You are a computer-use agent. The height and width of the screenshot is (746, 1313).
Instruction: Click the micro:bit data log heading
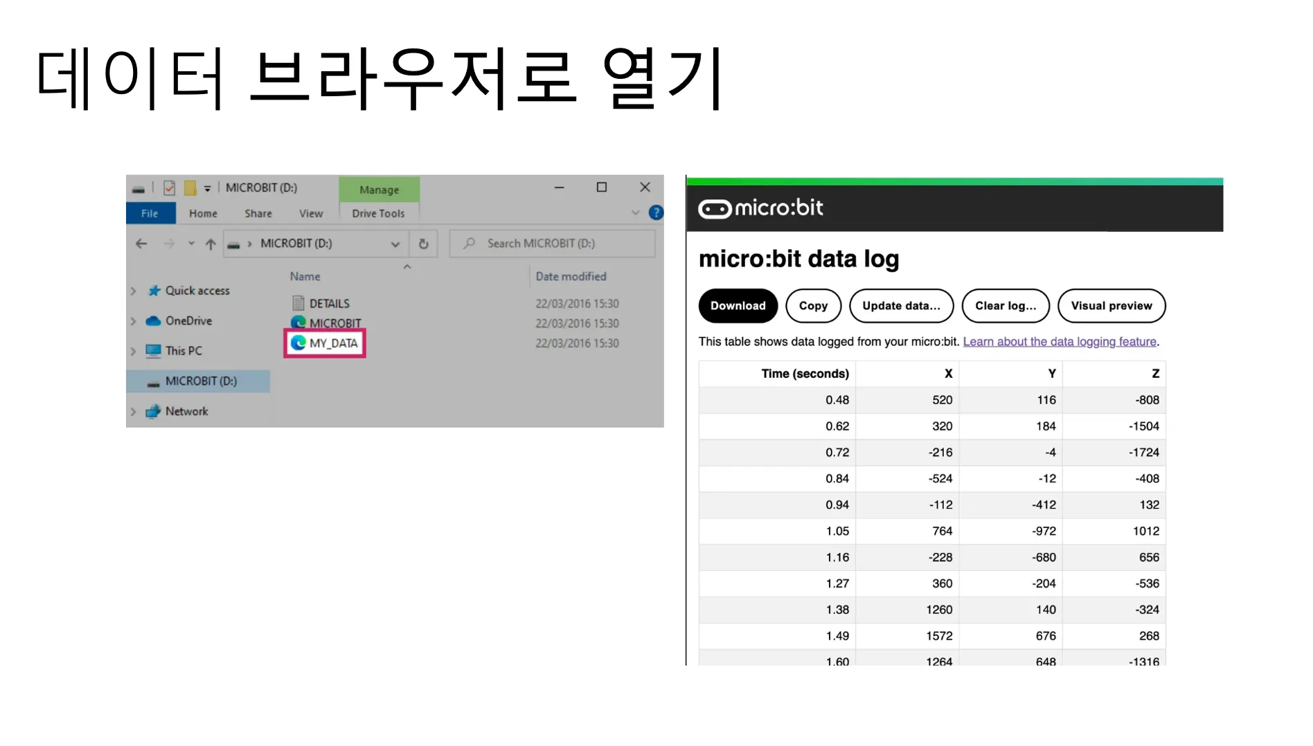click(798, 259)
